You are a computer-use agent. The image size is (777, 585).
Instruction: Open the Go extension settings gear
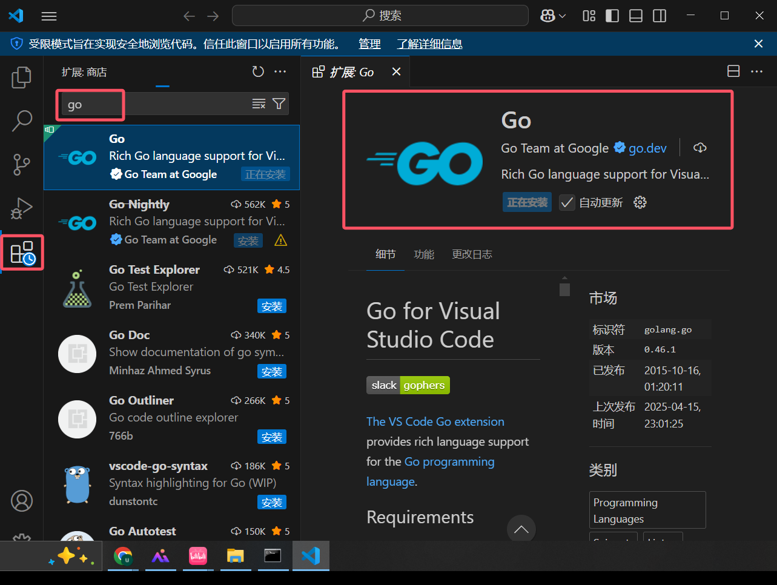pos(640,202)
